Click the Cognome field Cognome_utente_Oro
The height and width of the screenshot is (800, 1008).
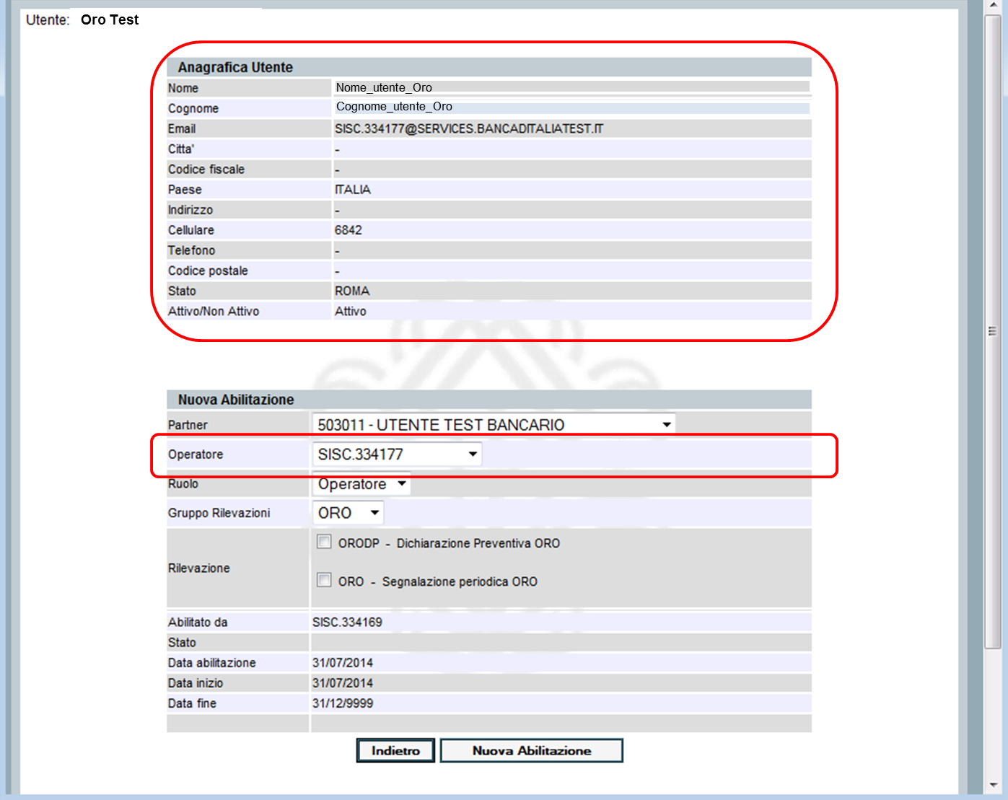[572, 107]
